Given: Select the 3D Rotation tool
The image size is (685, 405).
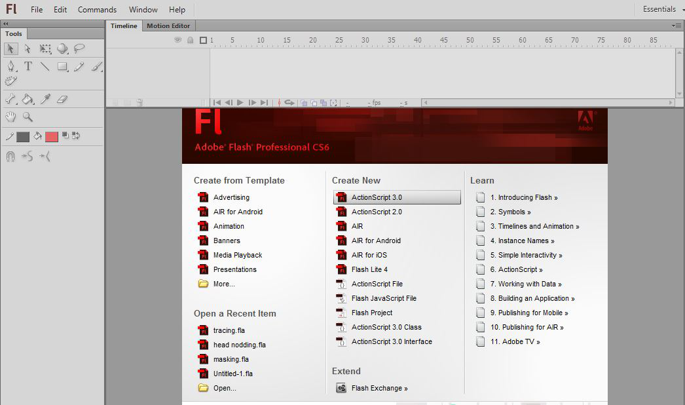Looking at the screenshot, I should pyautogui.click(x=62, y=48).
